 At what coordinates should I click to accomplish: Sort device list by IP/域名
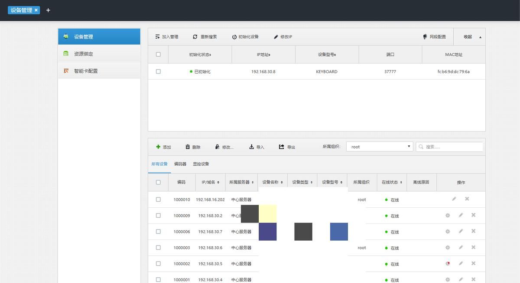pos(210,182)
